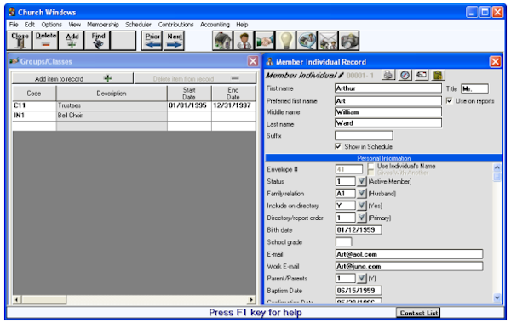The height and width of the screenshot is (323, 511).
Task: Open the Contact List button
Action: coord(418,313)
